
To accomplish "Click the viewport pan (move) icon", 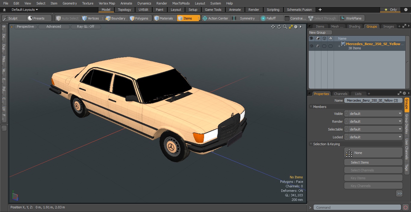I will [x=273, y=27].
